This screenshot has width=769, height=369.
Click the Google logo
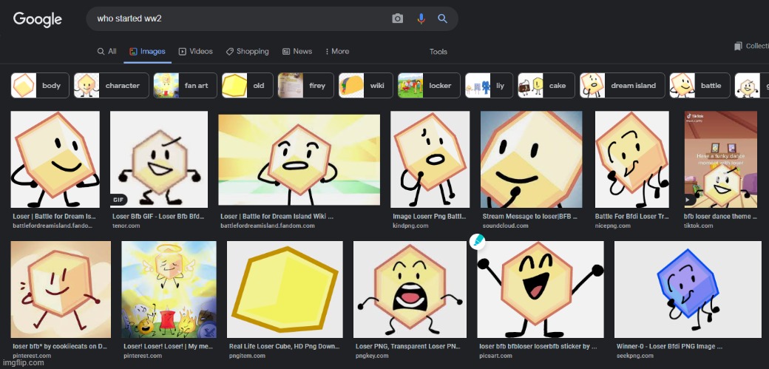click(x=37, y=19)
